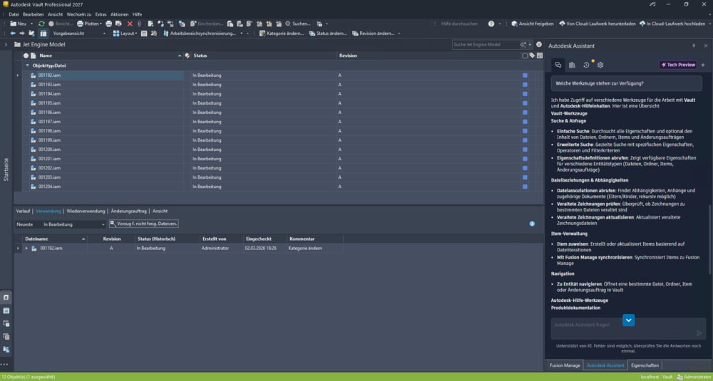Open the Datei menu
Image resolution: width=713 pixels, height=381 pixels.
click(x=14, y=14)
